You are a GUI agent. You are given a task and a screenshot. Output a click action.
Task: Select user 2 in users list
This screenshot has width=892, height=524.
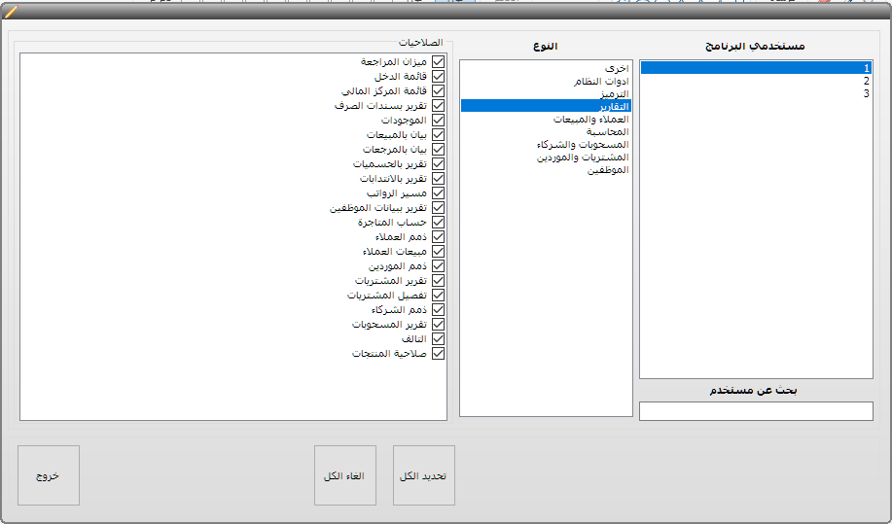pyautogui.click(x=866, y=81)
